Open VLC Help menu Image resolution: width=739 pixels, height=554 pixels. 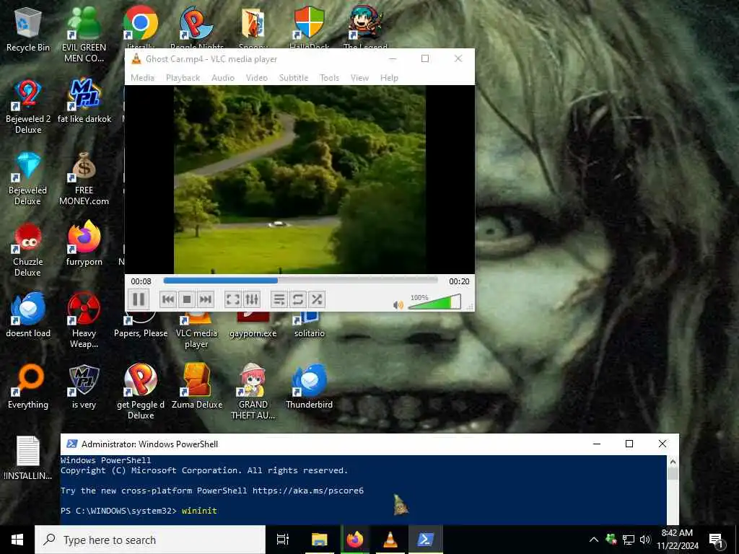pos(389,78)
